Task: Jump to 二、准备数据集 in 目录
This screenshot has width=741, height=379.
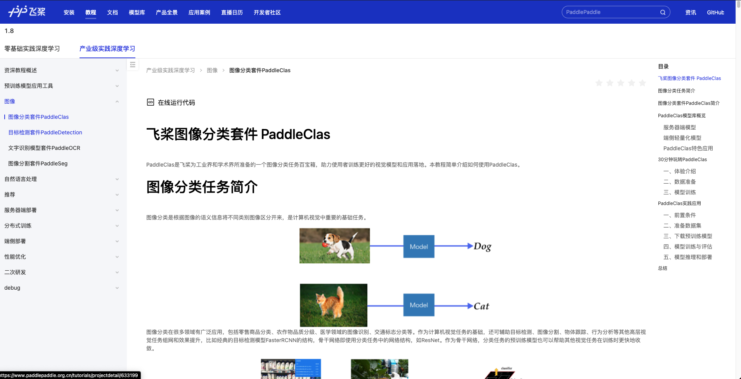Action: (x=682, y=226)
